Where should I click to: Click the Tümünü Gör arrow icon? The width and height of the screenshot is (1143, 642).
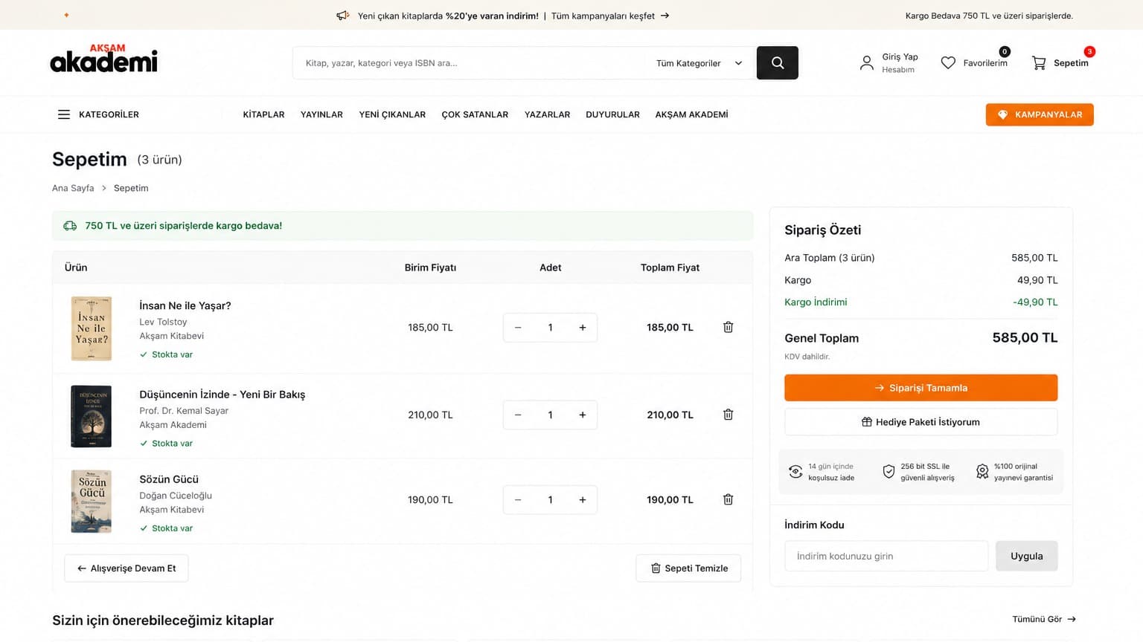click(x=1072, y=619)
